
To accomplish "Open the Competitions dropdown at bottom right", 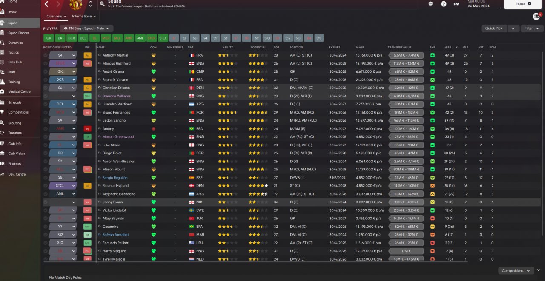I will coord(516,270).
